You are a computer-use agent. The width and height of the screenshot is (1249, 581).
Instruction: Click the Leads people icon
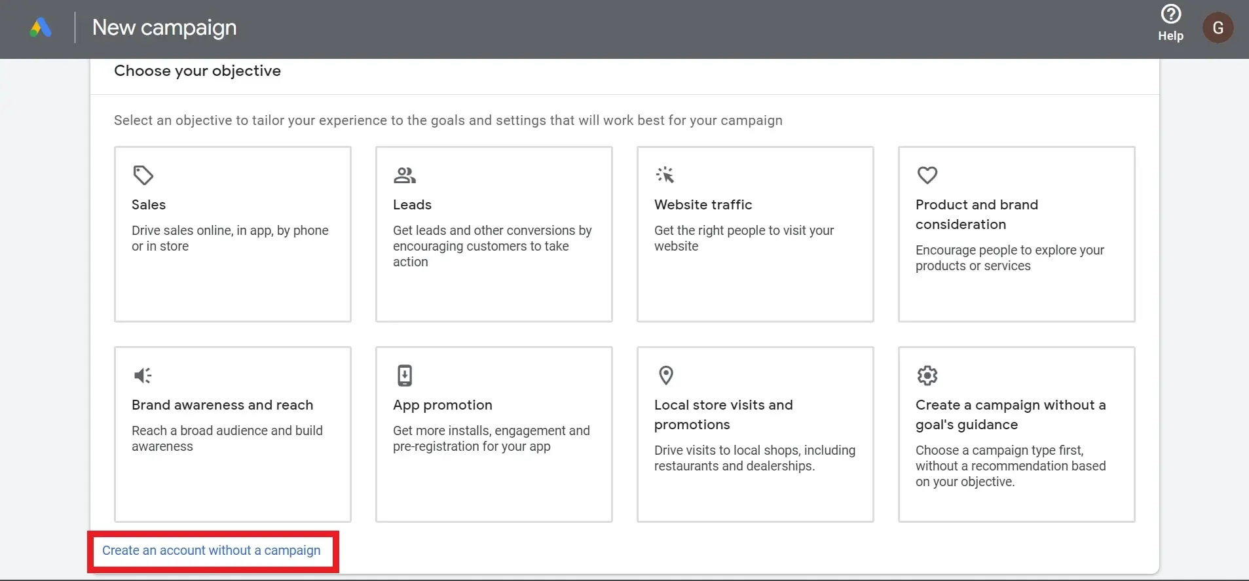pyautogui.click(x=405, y=175)
